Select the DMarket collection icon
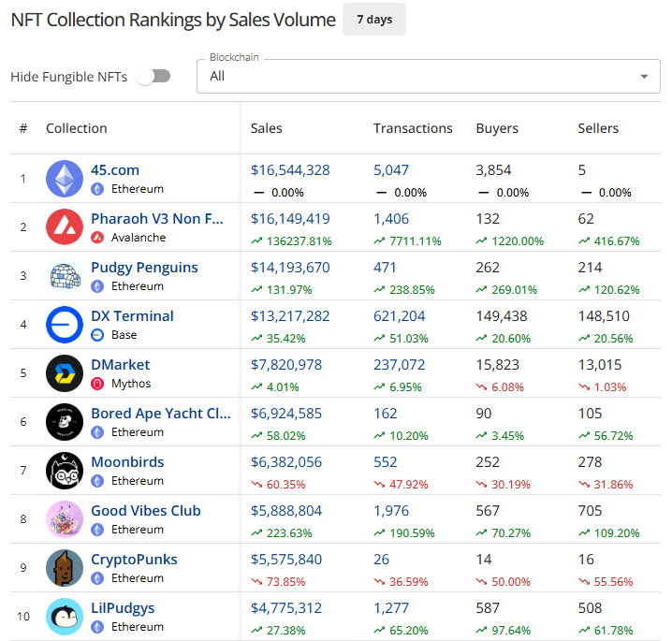The height and width of the screenshot is (641, 672). [65, 373]
